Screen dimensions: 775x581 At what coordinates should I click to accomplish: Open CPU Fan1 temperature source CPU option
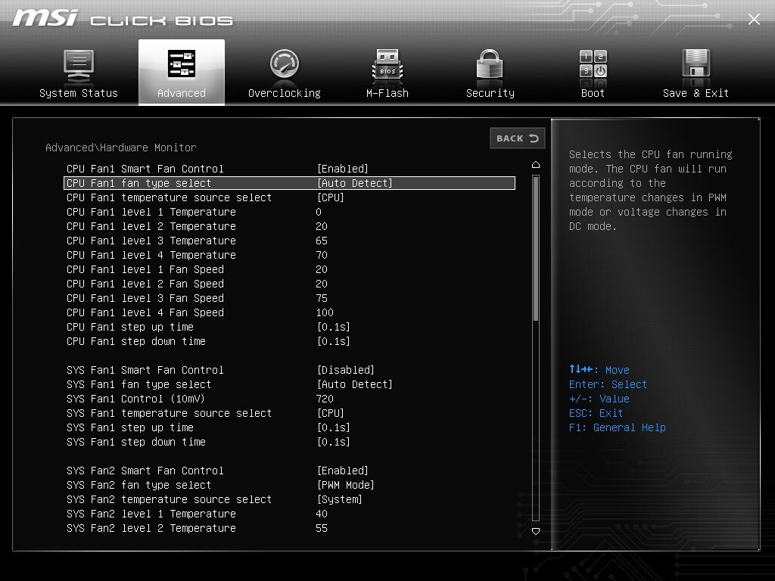click(x=330, y=197)
